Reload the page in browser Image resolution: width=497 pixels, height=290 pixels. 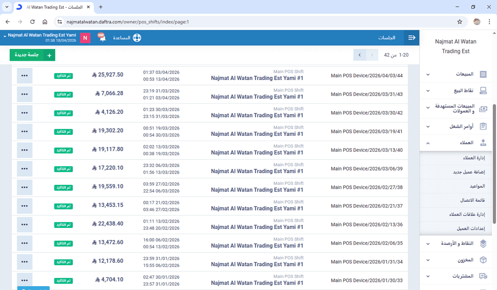coord(33,22)
